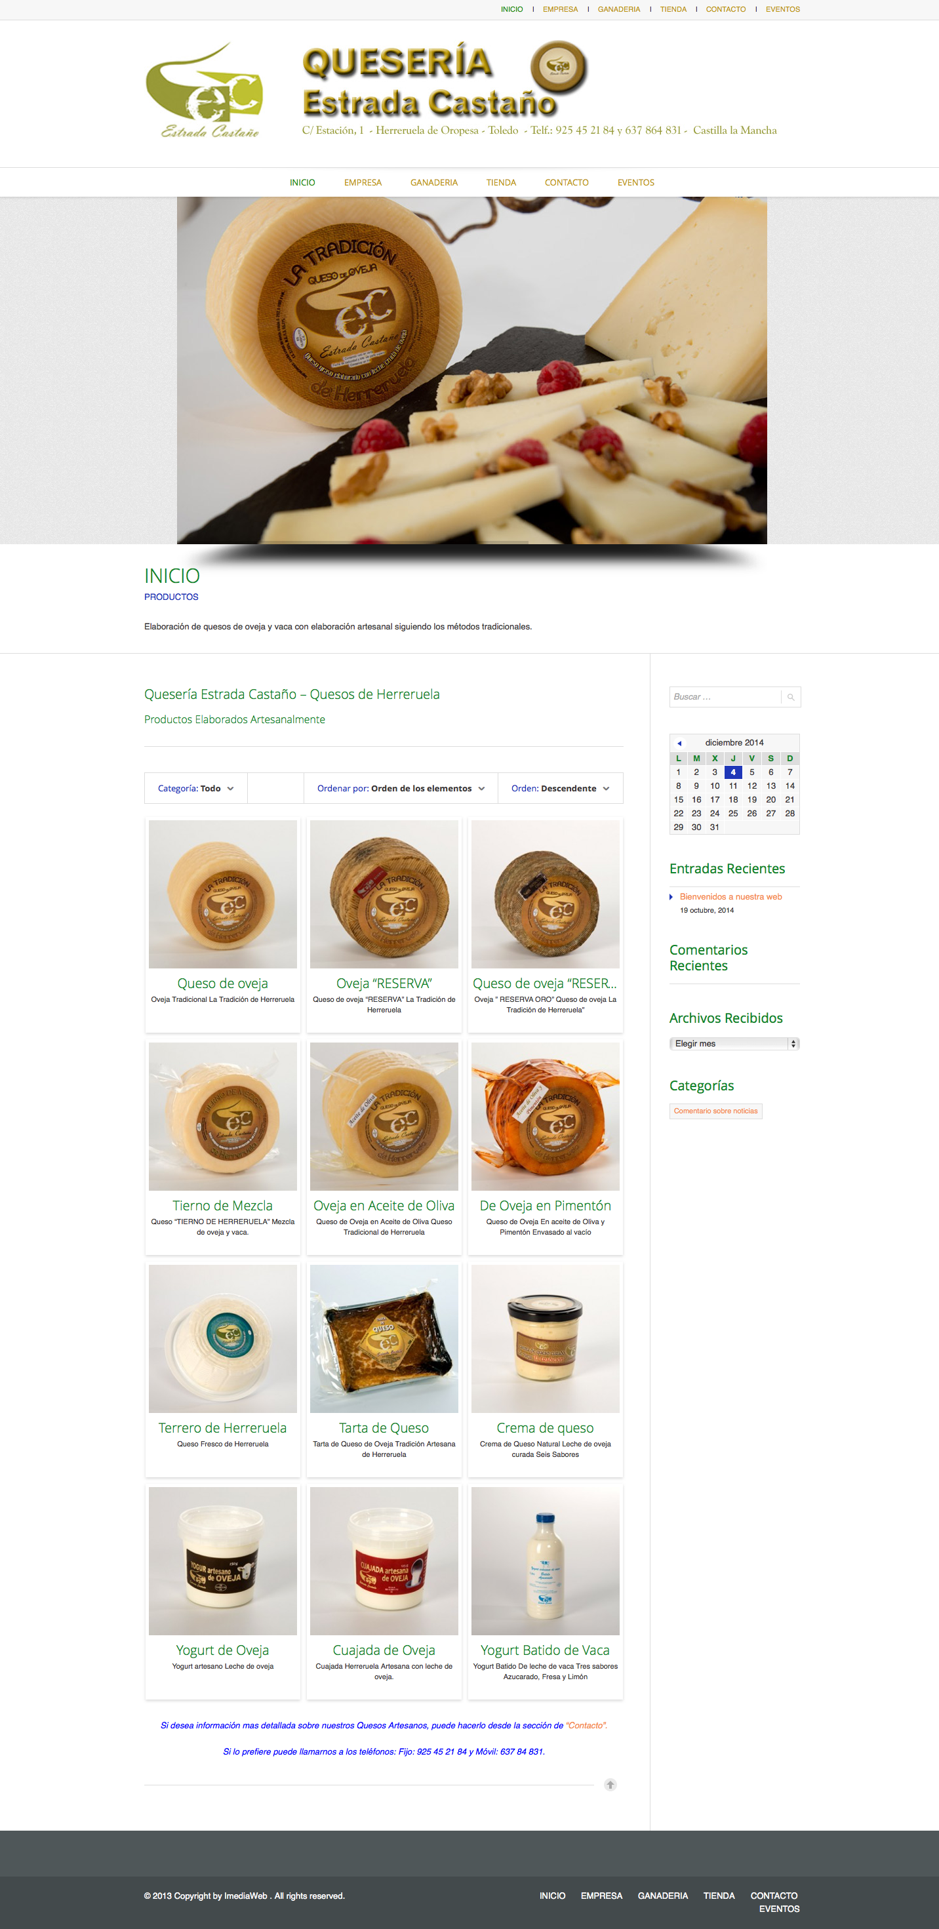Screen dimensions: 939x1929
Task: Open the Tarta de Queso product thumbnail
Action: [384, 1339]
